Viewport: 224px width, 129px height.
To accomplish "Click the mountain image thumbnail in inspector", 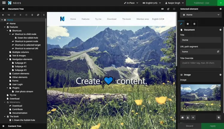I will point(201,98).
